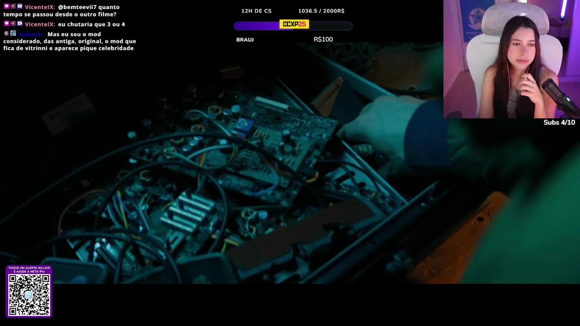Click the @bemteevii7 mention in chat

pos(77,7)
